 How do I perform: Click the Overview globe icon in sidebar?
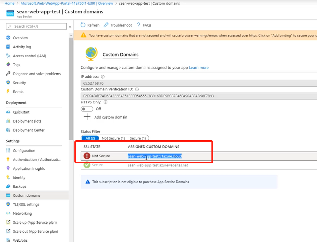click(8, 37)
